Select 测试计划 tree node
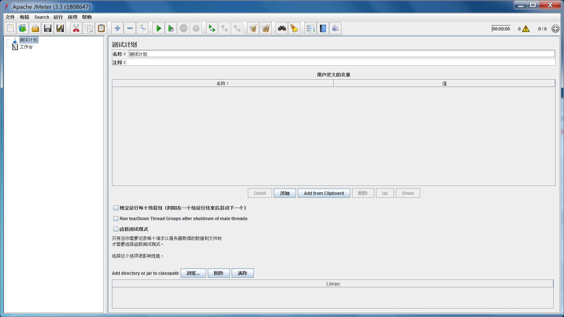This screenshot has height=317, width=564. (x=28, y=40)
